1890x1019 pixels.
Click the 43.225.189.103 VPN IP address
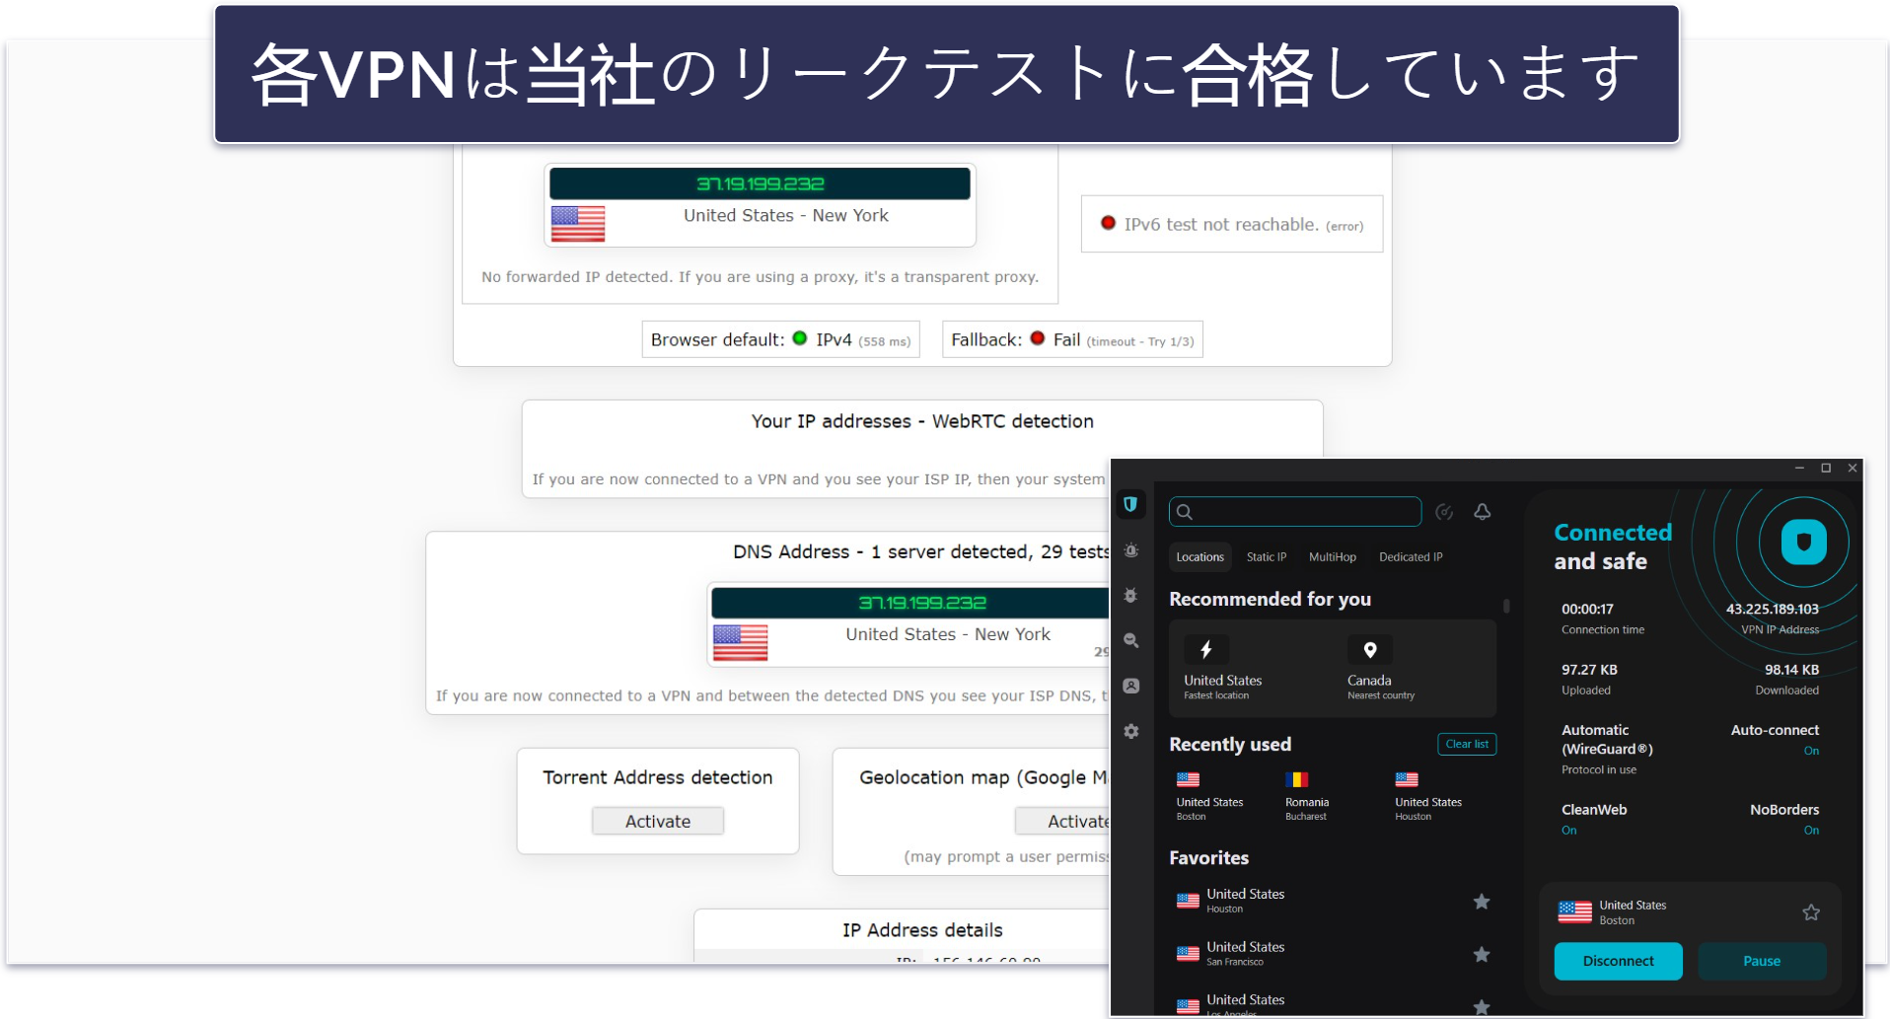1772,609
